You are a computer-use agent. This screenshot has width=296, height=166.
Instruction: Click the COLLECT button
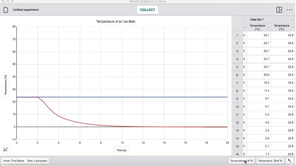click(x=148, y=10)
